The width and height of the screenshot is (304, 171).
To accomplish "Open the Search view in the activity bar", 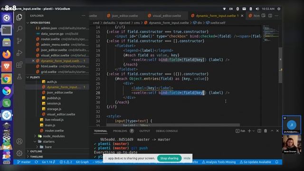I will (x=19, y=29).
